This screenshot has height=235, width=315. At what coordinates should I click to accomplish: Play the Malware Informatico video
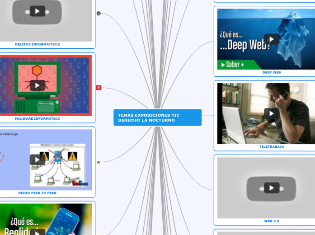[x=38, y=85]
